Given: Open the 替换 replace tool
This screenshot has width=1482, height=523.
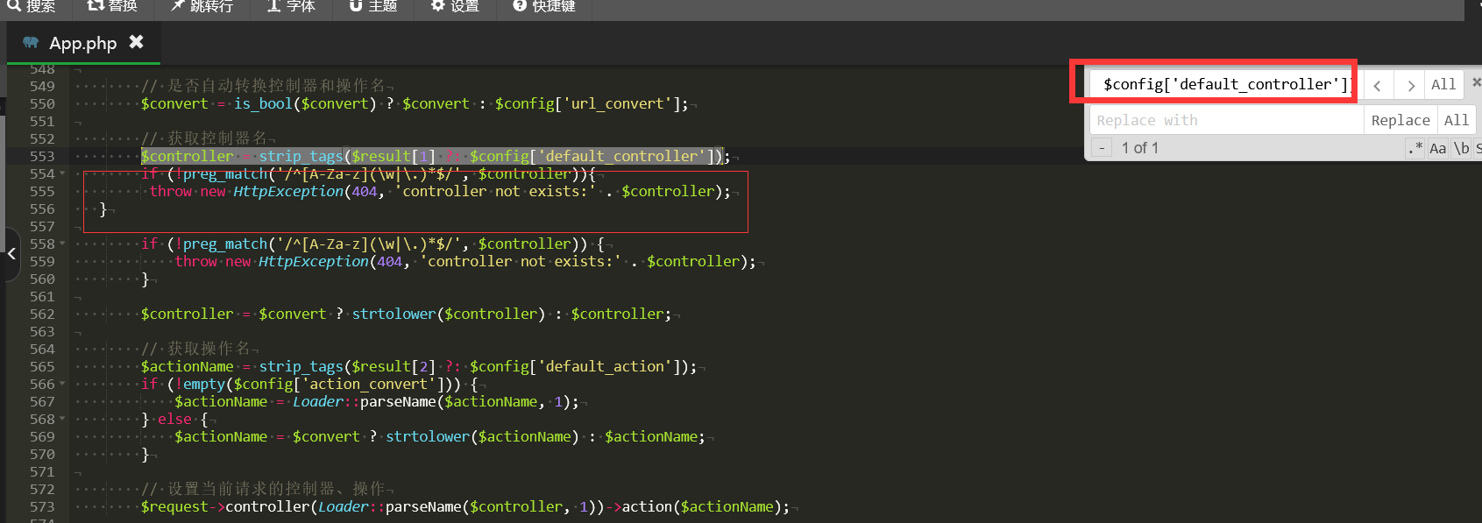Looking at the screenshot, I should 112,7.
